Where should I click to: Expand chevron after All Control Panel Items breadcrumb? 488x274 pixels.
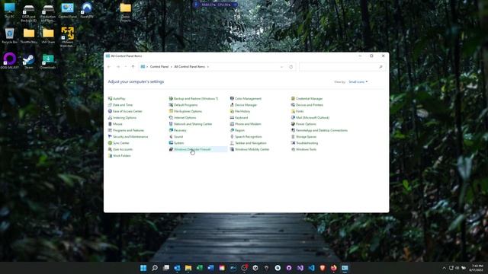[208, 67]
